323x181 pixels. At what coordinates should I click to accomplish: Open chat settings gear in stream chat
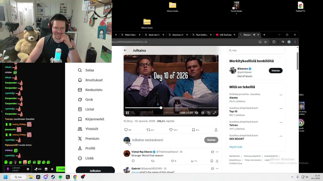pos(52,169)
